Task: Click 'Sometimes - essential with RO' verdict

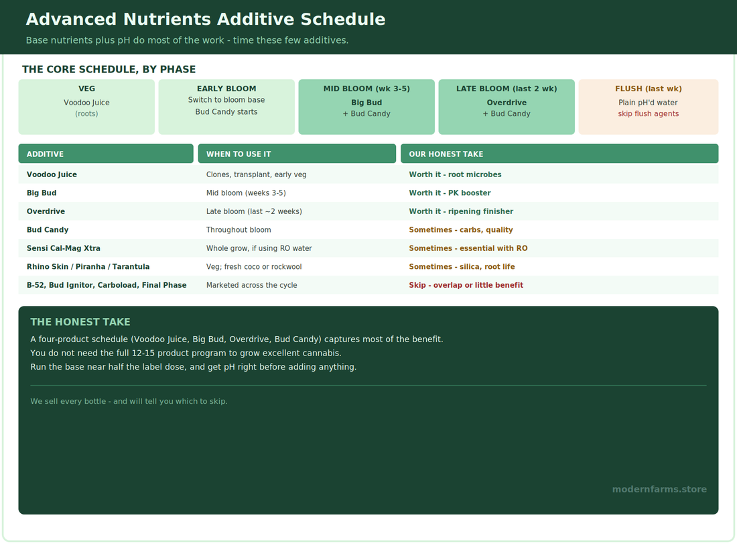Action: pos(468,248)
